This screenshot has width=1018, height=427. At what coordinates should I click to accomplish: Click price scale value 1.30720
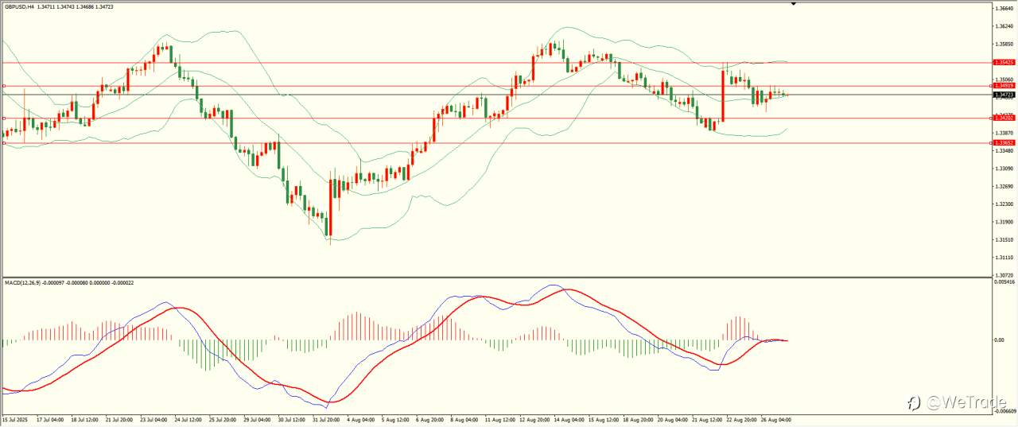coord(1004,275)
